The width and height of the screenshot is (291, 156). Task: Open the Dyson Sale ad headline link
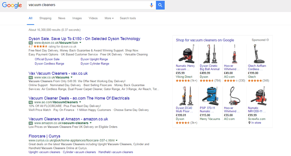coord(84,39)
